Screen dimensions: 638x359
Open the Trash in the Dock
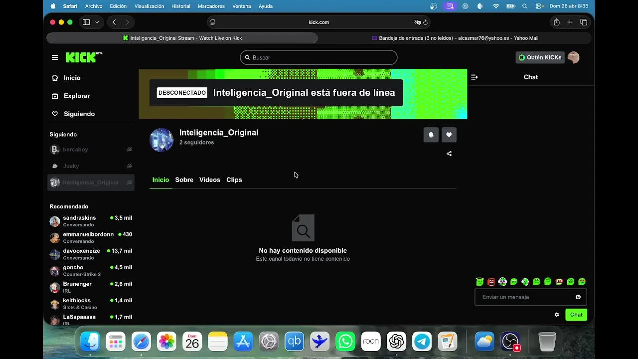(547, 342)
